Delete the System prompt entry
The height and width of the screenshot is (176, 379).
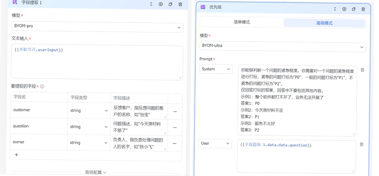pos(362,70)
